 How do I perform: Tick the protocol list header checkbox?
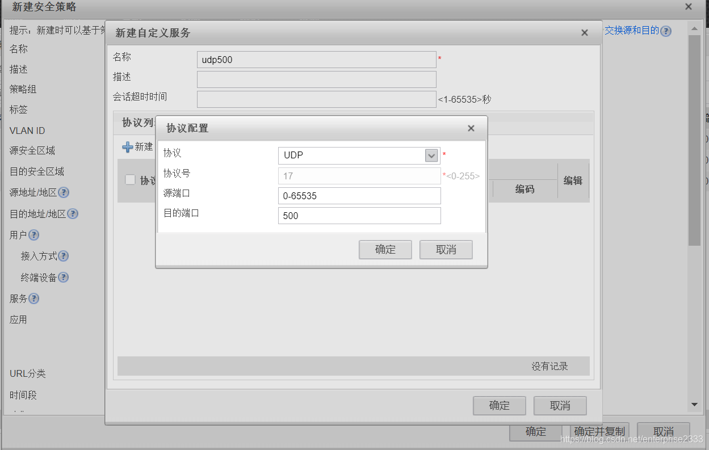(130, 180)
